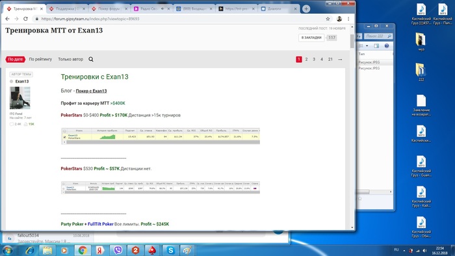Image resolution: width=455 pixels, height=256 pixels.
Task: Select the 'Заявление на возврат' desktop document
Action: (421, 105)
